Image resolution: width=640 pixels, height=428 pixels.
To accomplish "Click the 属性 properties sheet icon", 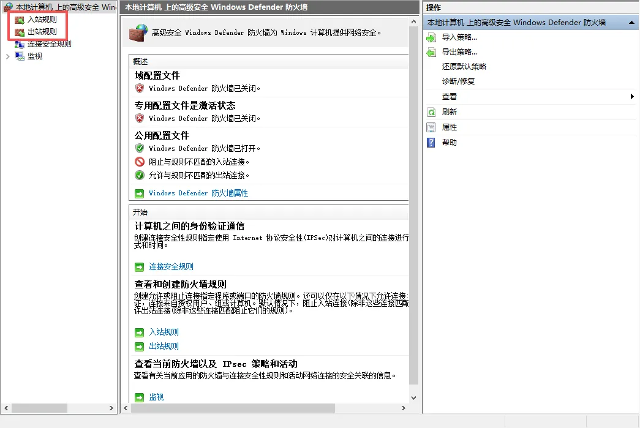I will [x=431, y=128].
